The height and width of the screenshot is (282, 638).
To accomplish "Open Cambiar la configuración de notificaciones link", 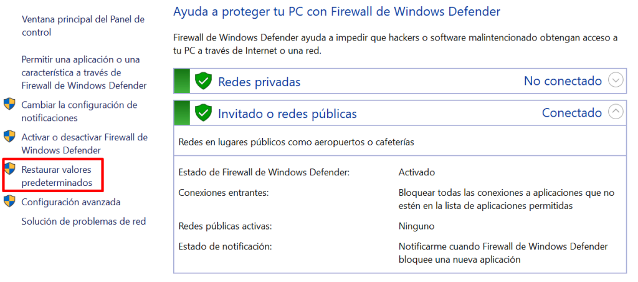I will pyautogui.click(x=79, y=111).
